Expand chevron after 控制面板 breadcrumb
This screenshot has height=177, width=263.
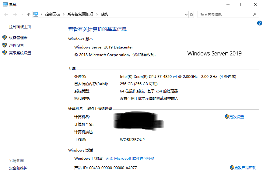point(64,14)
